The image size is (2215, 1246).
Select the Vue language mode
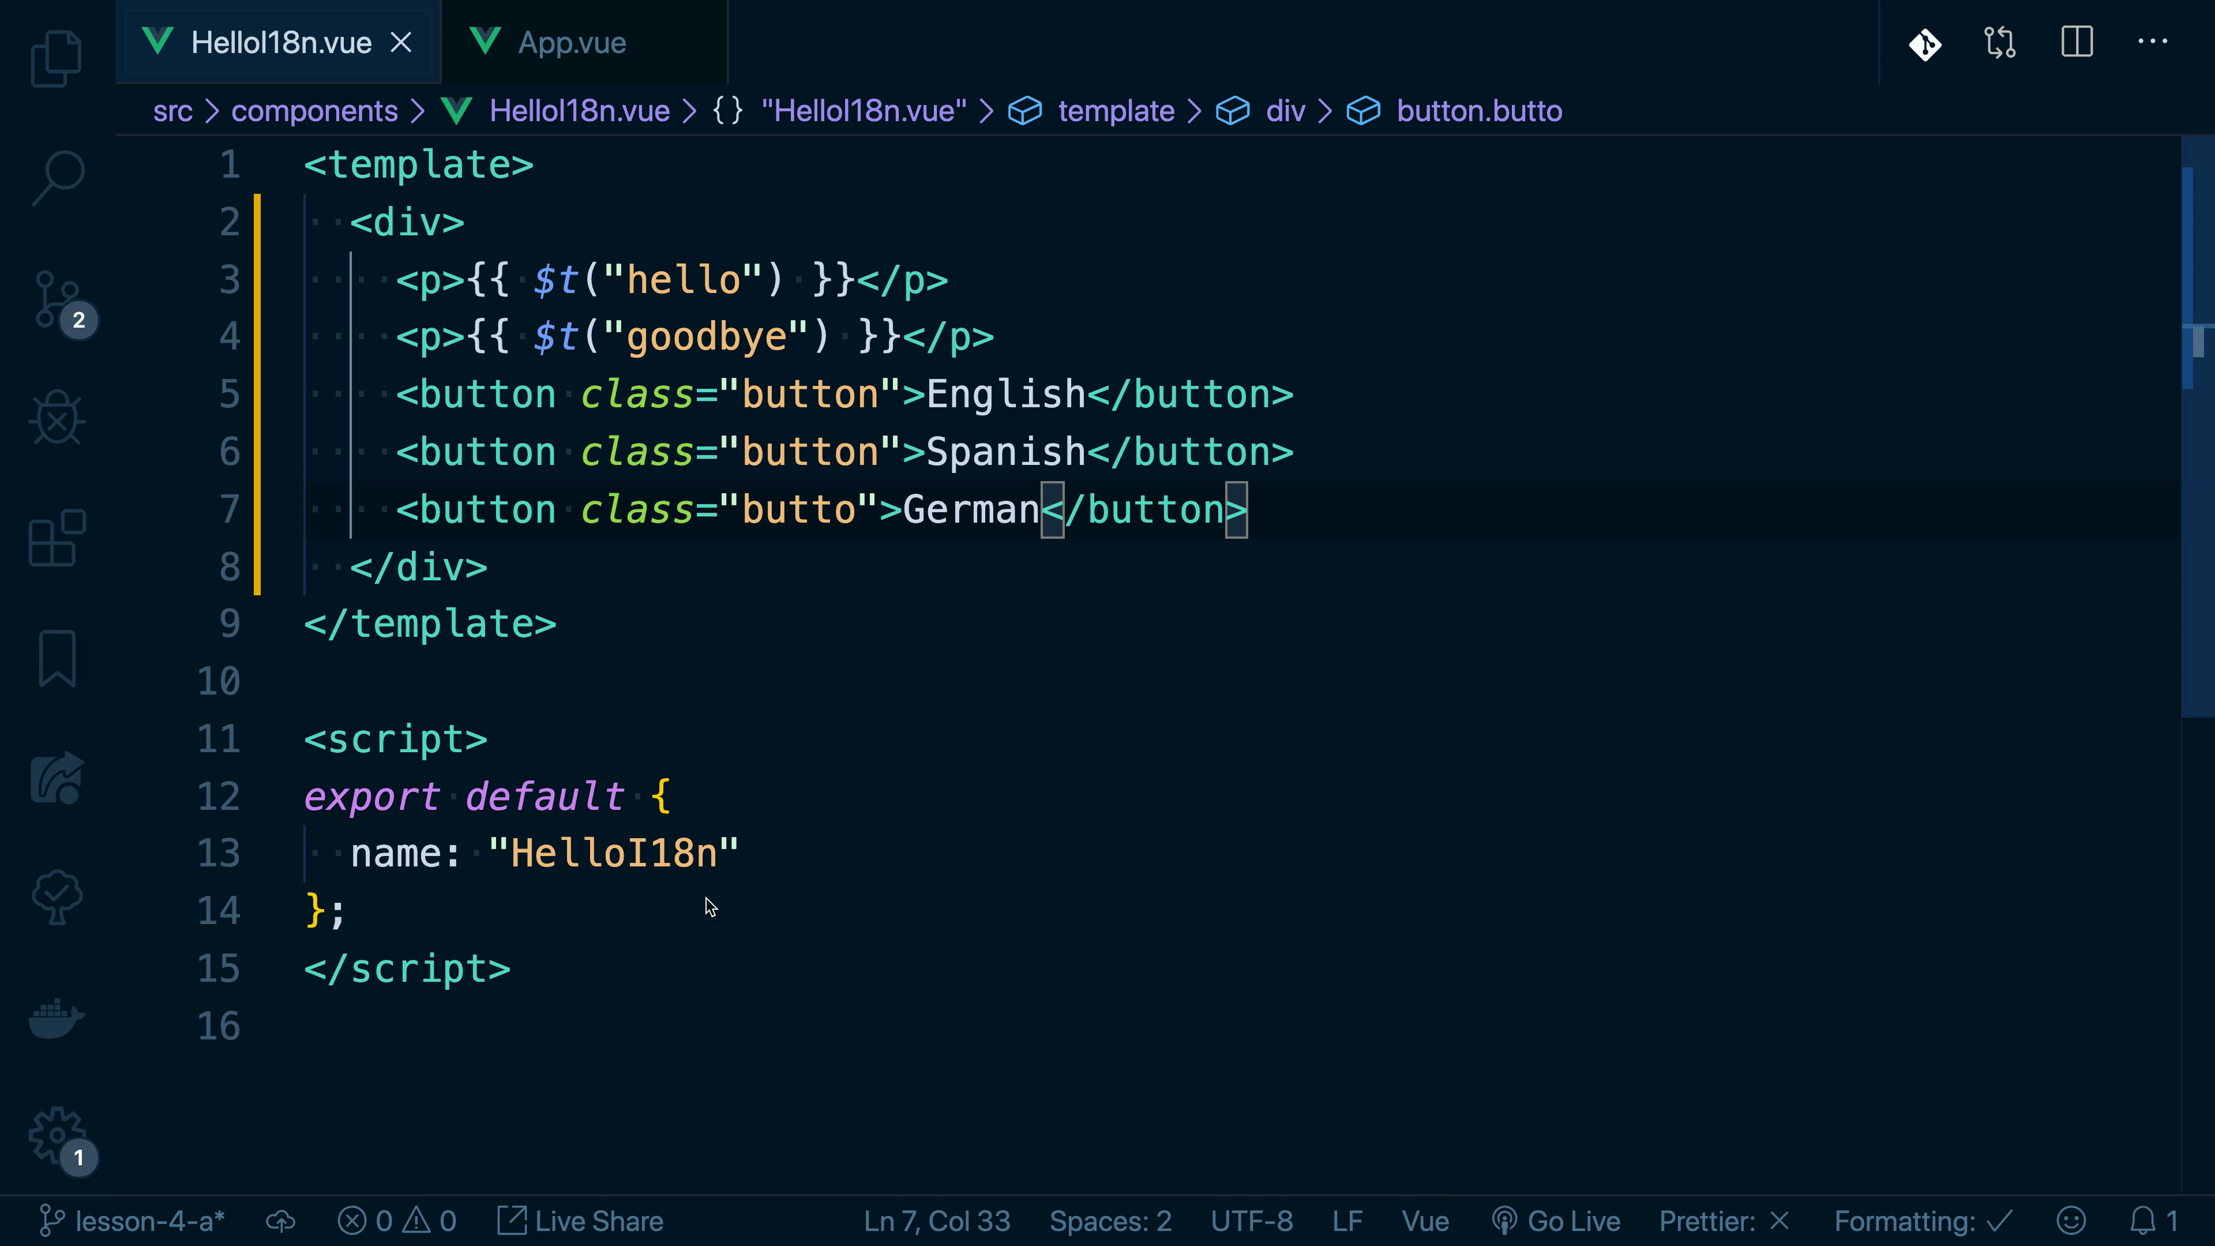(x=1425, y=1221)
